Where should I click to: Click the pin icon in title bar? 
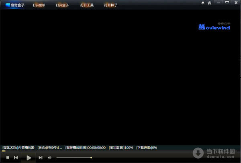pyautogui.click(x=203, y=3)
